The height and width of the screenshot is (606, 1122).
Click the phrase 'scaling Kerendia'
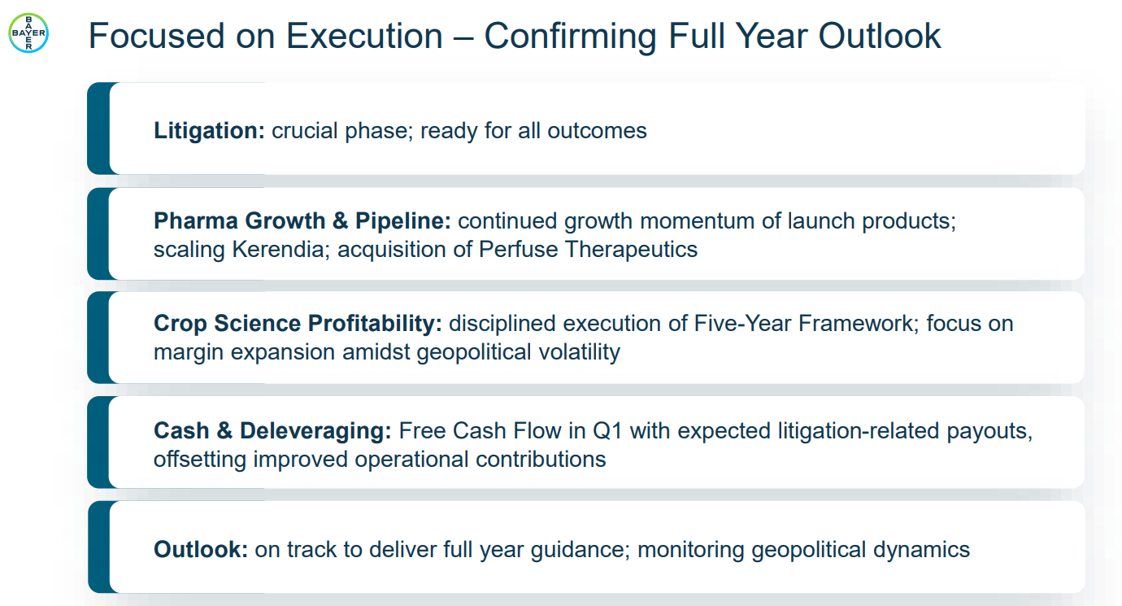[x=240, y=249]
